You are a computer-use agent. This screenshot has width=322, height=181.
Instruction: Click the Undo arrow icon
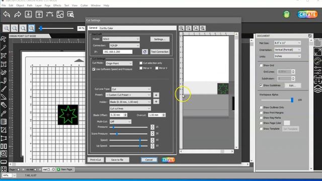7,15
